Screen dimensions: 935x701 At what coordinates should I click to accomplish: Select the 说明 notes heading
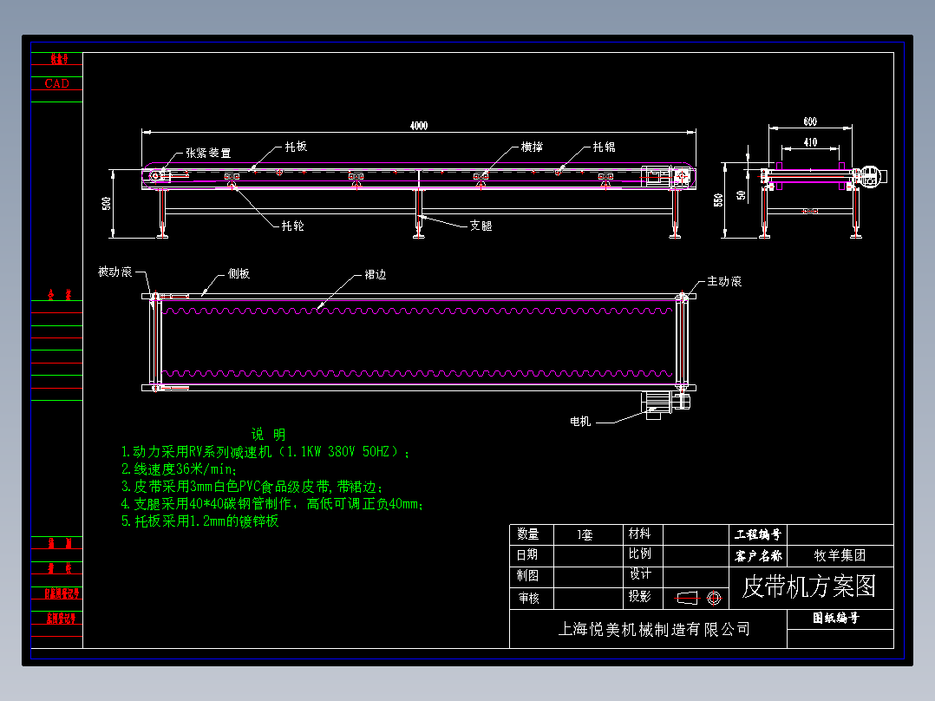click(268, 435)
